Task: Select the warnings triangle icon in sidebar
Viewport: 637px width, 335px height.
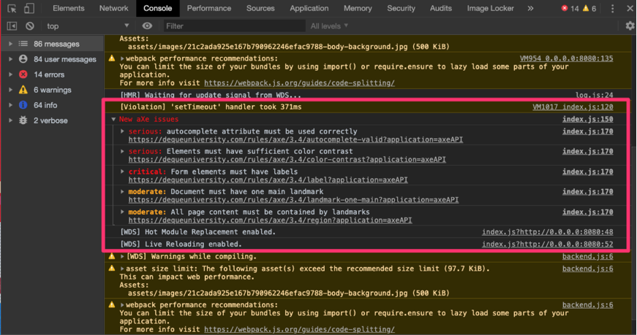Action: coord(23,90)
